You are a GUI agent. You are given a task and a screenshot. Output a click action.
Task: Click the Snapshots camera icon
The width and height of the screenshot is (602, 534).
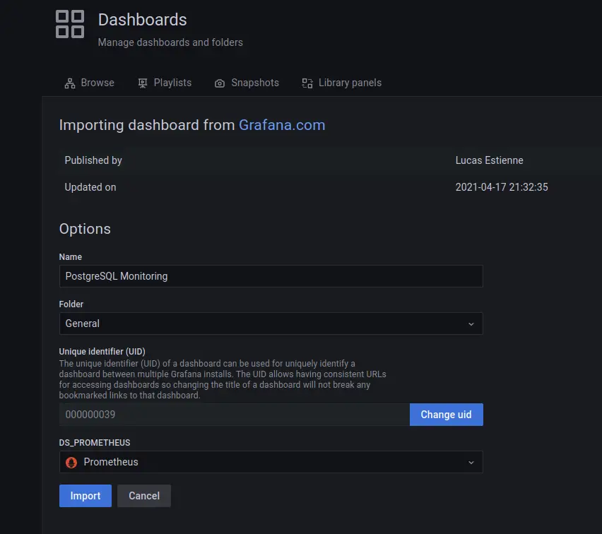(x=220, y=83)
